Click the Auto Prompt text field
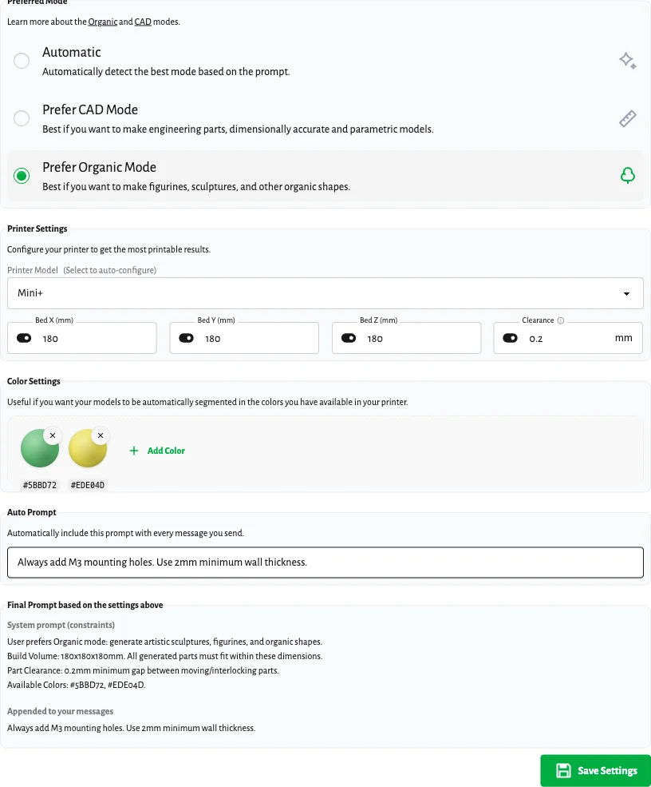This screenshot has height=787, width=651. point(325,562)
